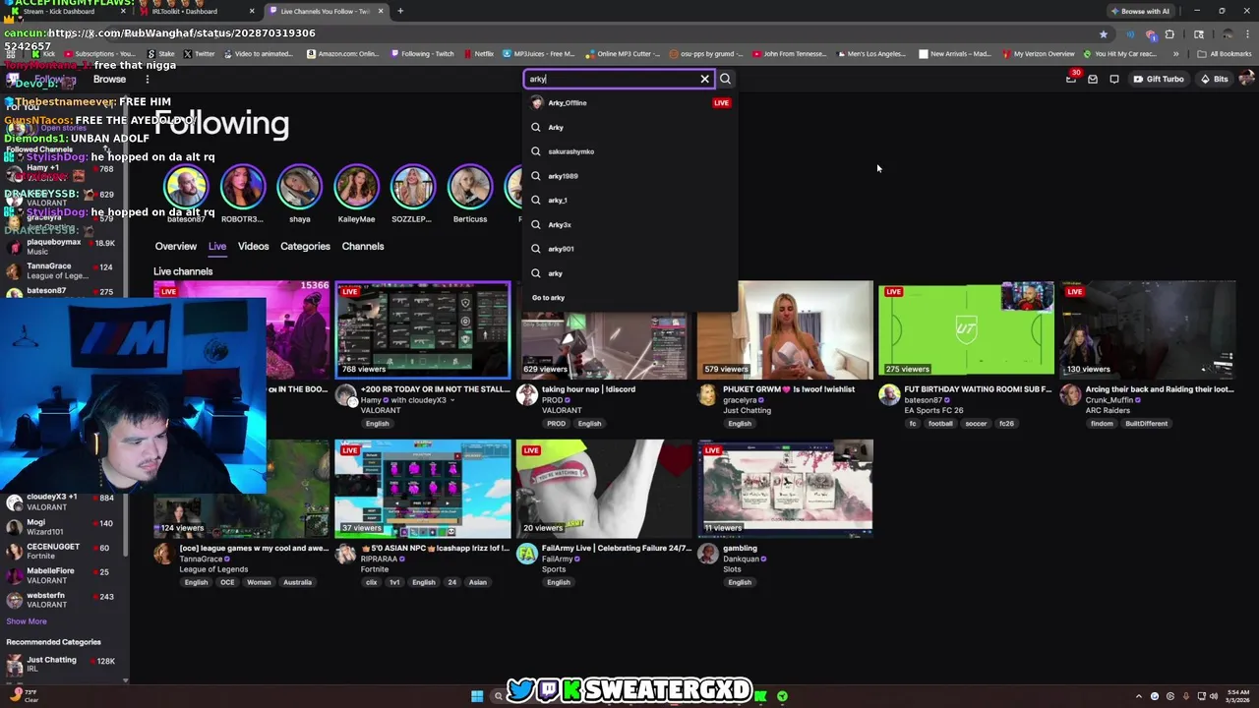
Task: Switch to the Channels tab
Action: click(x=363, y=246)
